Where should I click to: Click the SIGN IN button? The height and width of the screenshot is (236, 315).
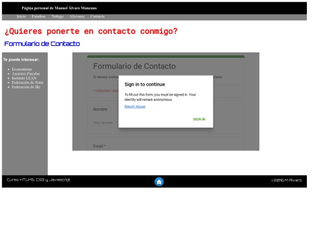[x=199, y=119]
